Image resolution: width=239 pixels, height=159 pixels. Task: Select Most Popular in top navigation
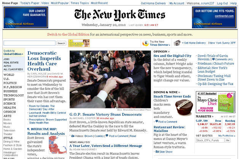pyautogui.click(x=60, y=3)
